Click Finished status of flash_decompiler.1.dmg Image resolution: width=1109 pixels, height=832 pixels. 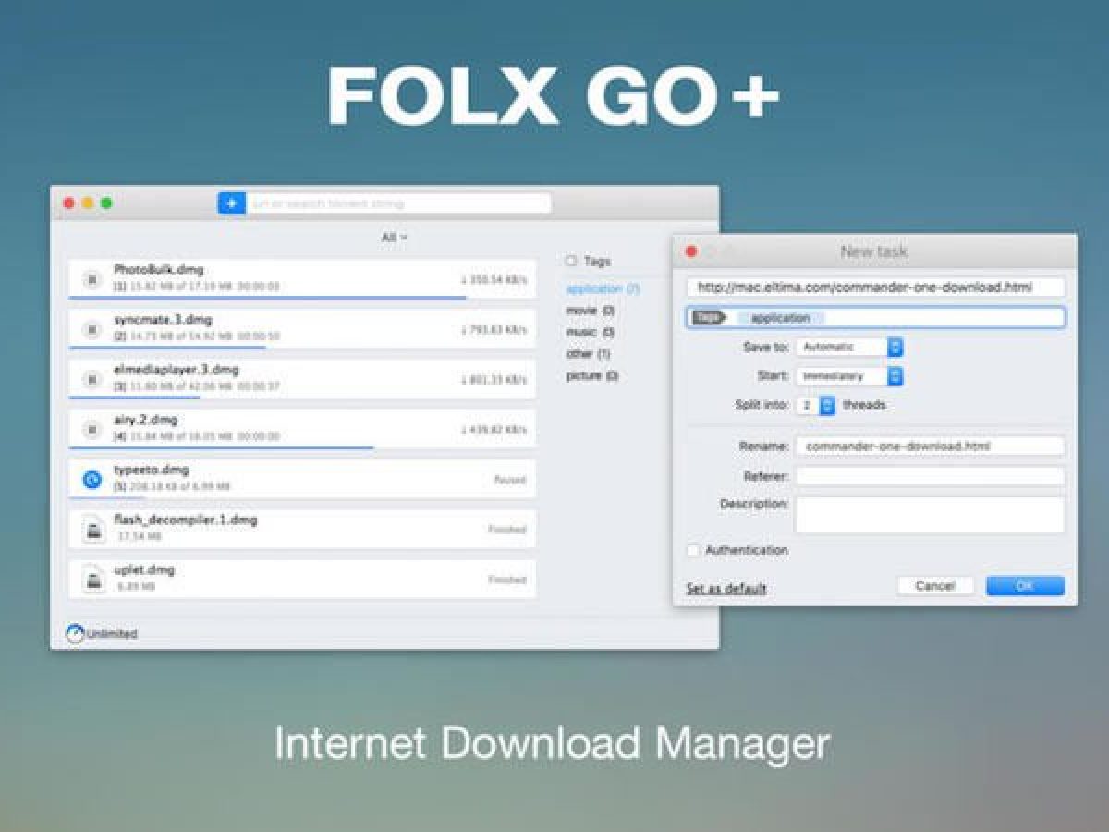506,530
